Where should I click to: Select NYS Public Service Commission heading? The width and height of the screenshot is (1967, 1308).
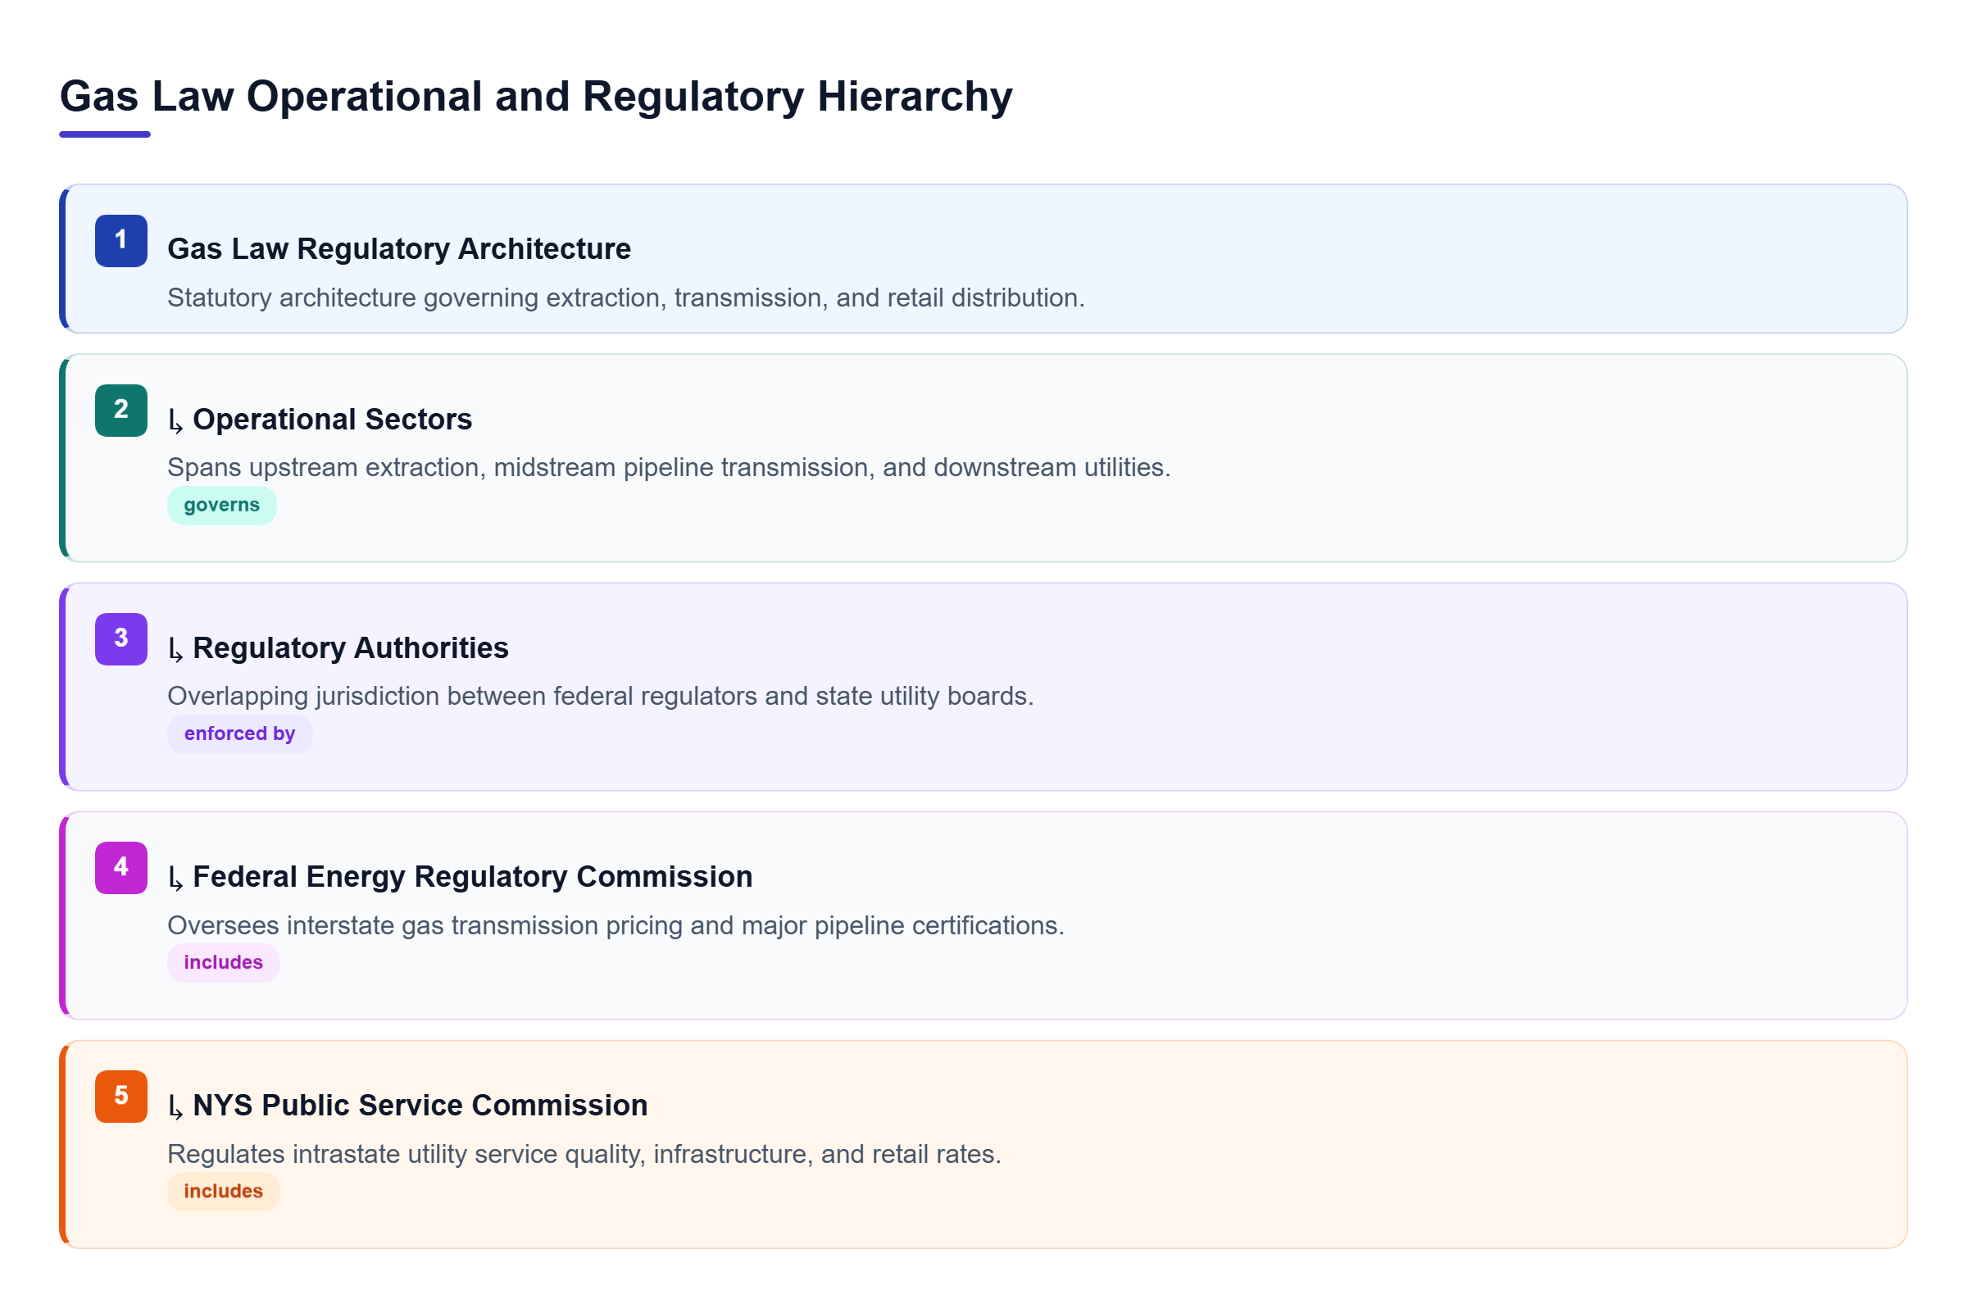[x=420, y=1106]
